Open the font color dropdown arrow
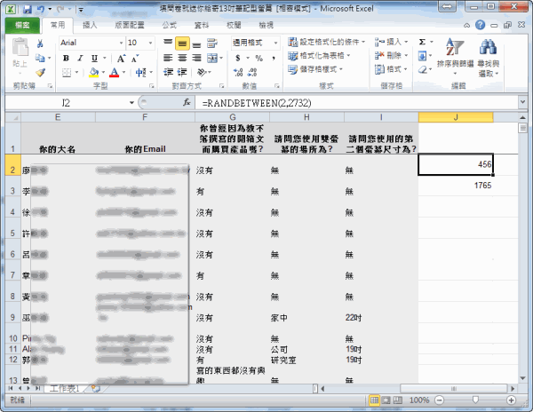This screenshot has height=412, width=533. pos(123,72)
